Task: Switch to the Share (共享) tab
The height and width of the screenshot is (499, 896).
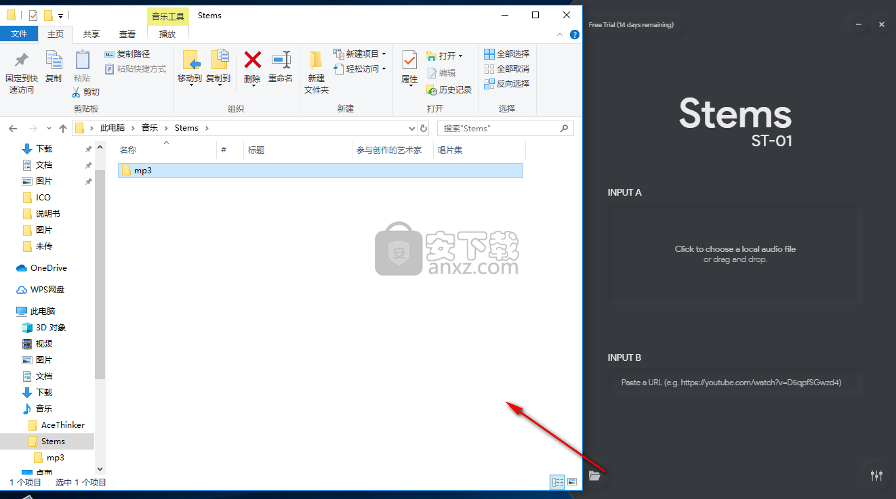Action: coord(91,35)
